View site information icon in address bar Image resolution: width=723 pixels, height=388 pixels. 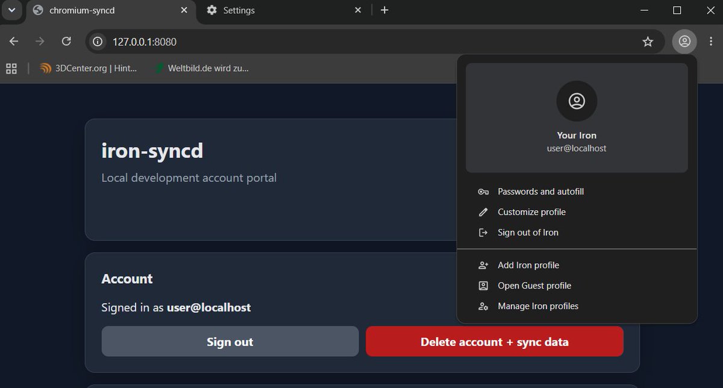pyautogui.click(x=98, y=42)
